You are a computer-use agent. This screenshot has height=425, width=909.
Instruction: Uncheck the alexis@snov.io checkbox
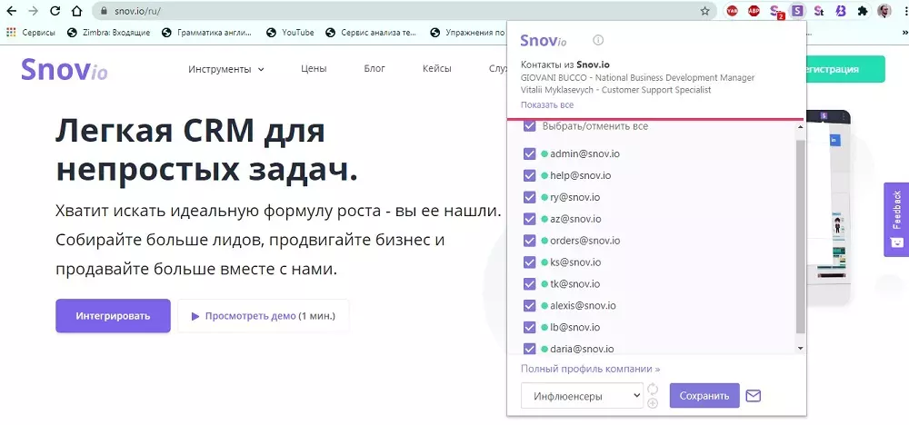tap(529, 306)
